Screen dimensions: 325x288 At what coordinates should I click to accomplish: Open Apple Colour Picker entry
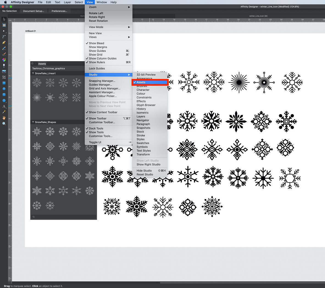pos(109,96)
